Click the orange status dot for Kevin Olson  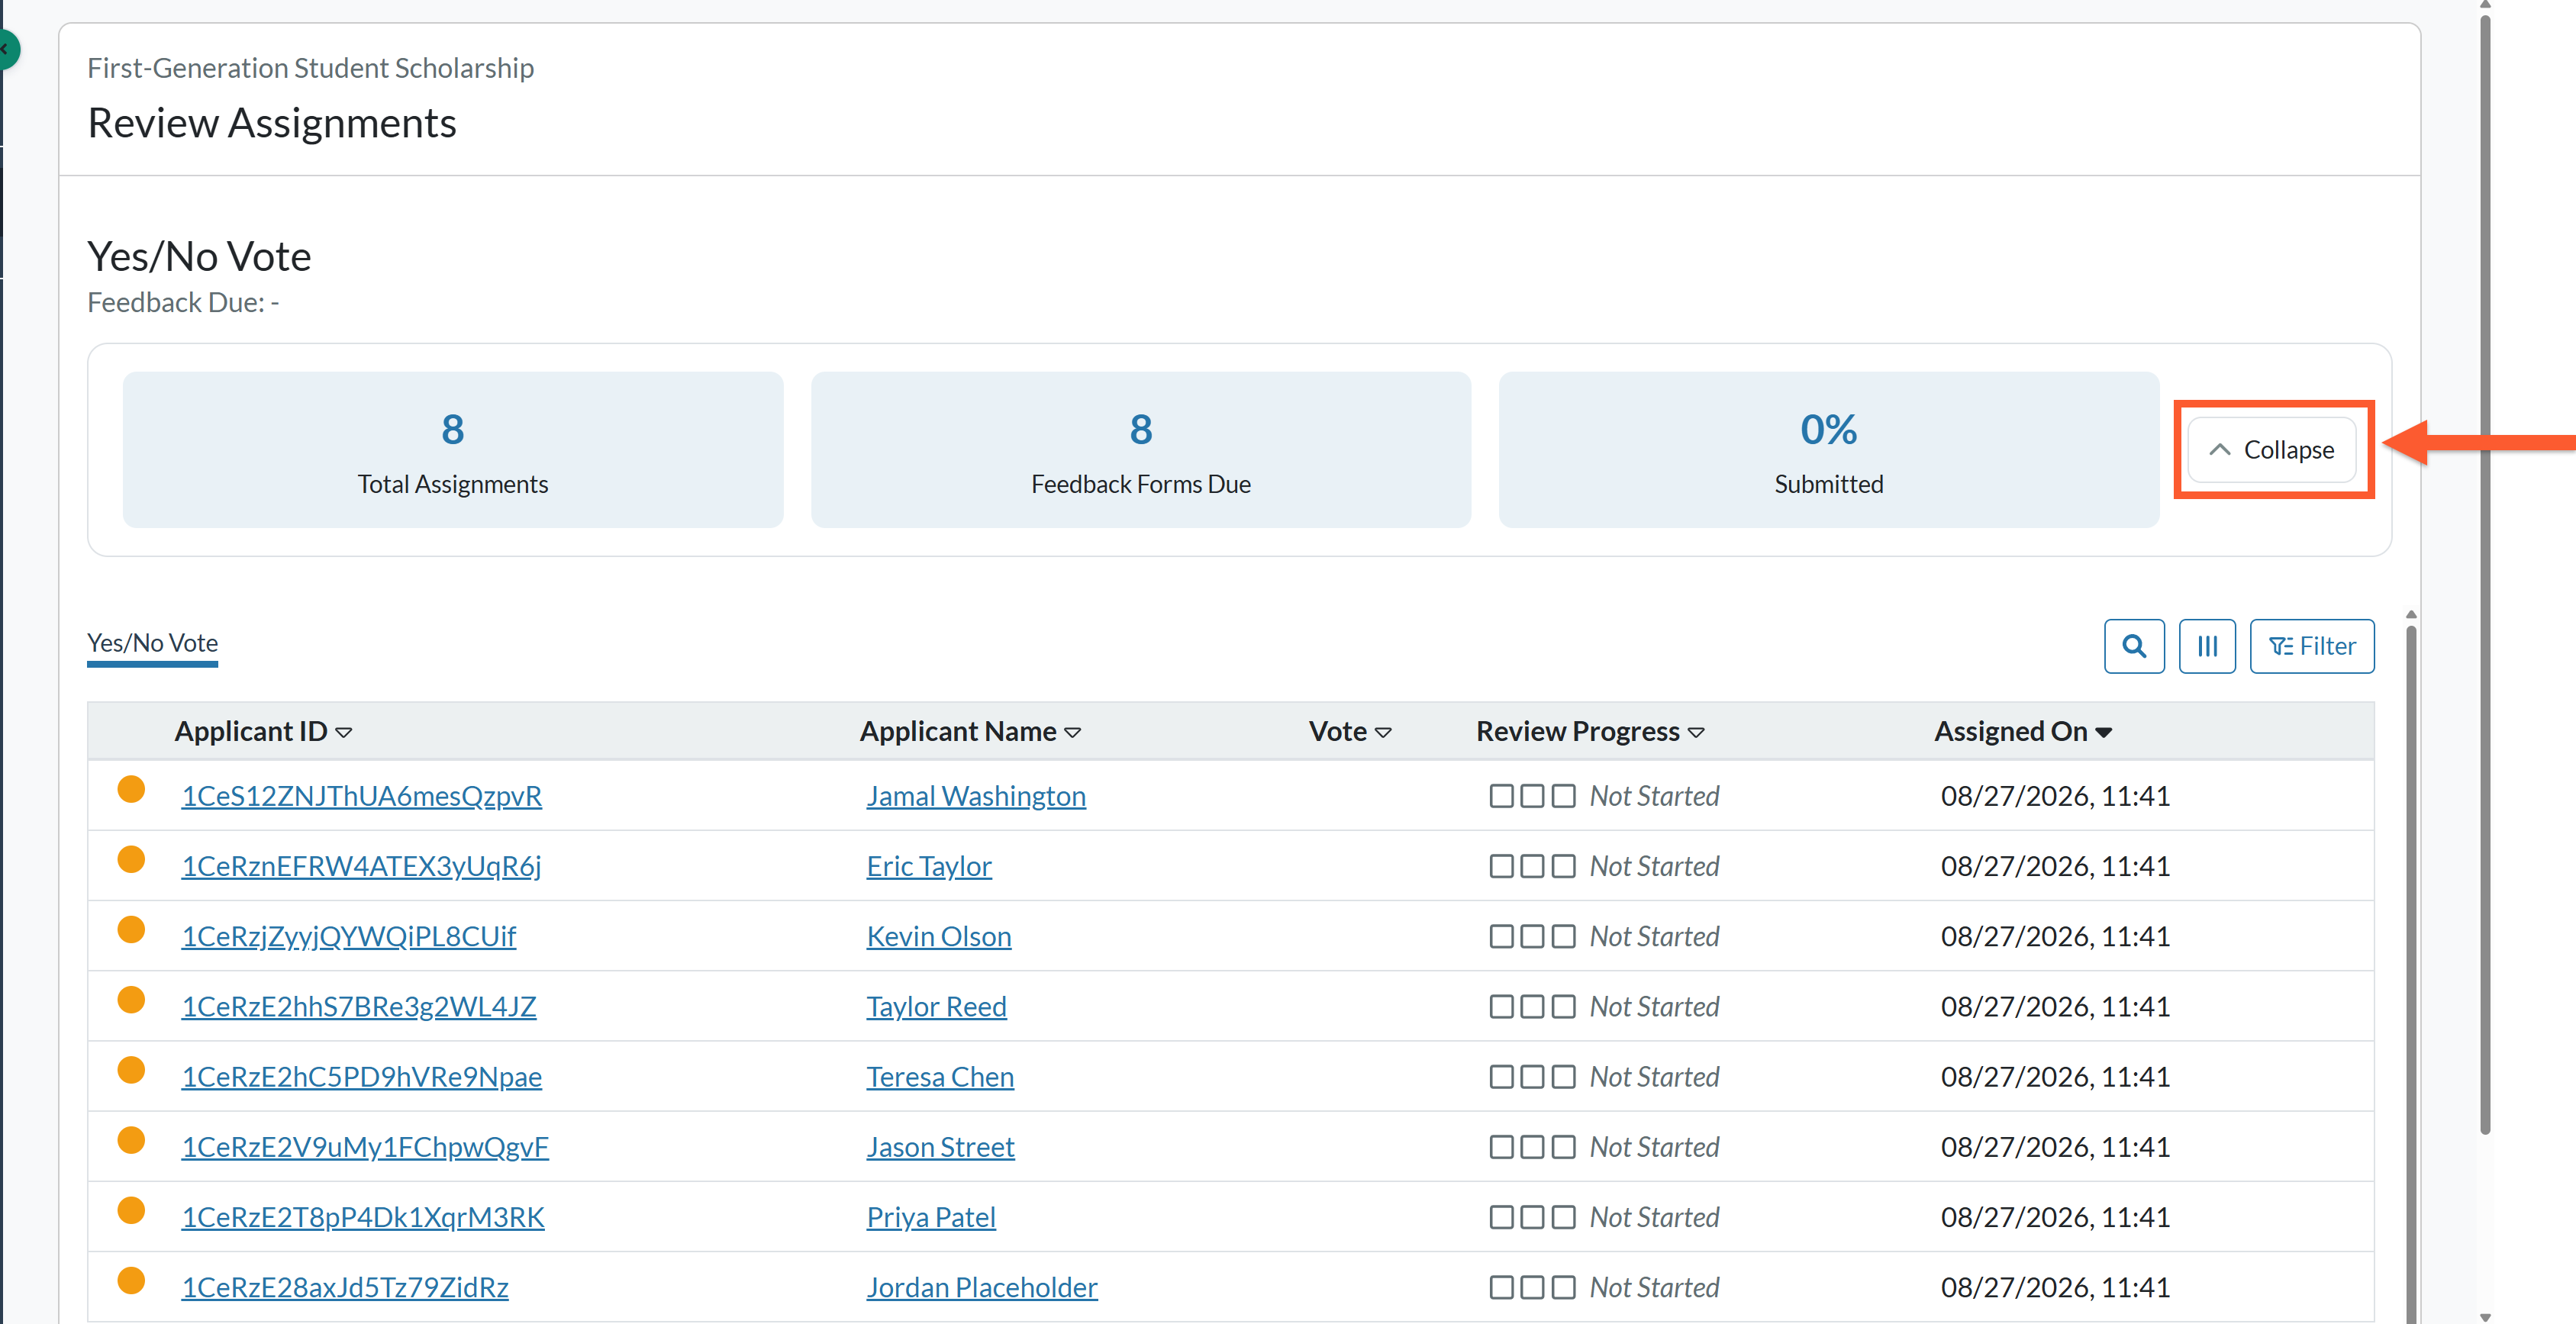131,930
